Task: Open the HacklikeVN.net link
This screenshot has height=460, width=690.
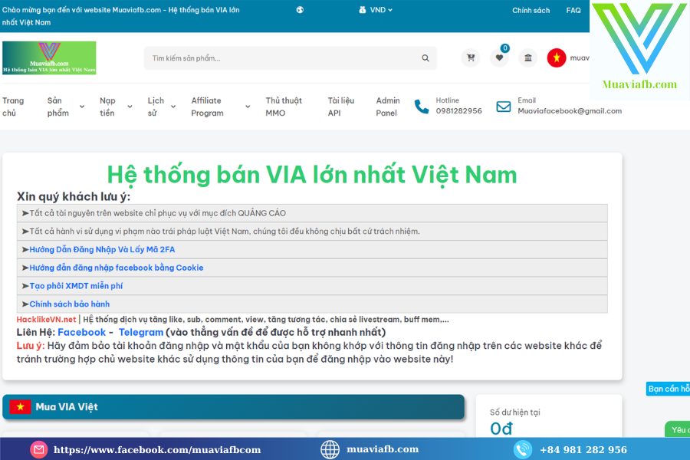Action: 46,320
